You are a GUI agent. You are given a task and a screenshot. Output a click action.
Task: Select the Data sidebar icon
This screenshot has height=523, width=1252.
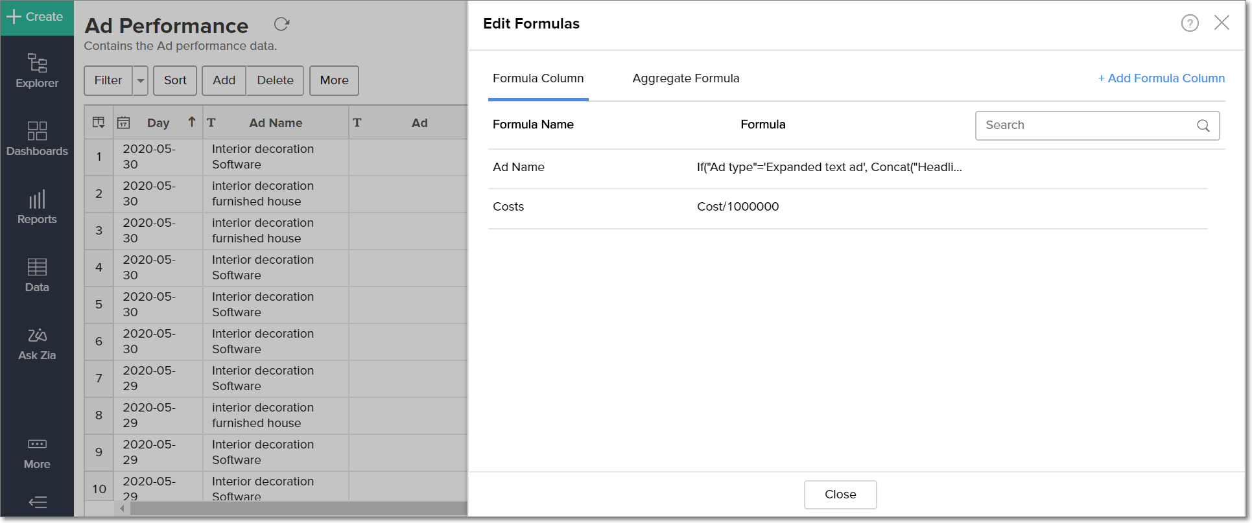[x=37, y=275]
